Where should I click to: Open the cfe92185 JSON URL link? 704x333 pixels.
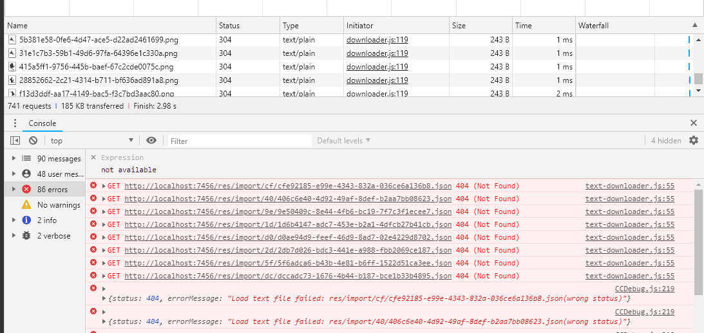pos(288,186)
